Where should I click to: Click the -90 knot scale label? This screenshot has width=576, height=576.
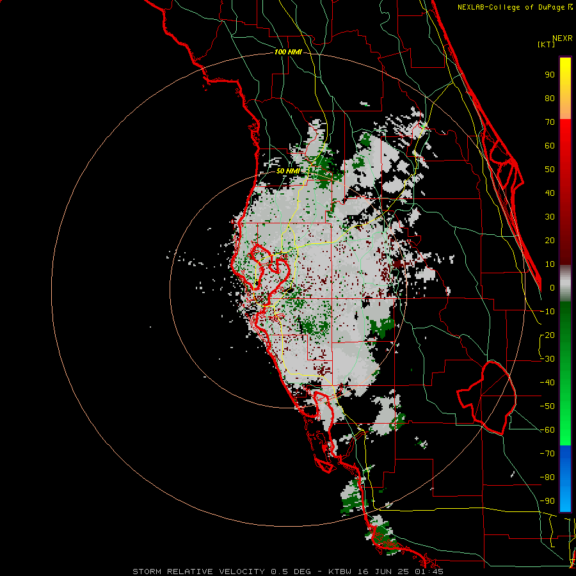pos(547,501)
